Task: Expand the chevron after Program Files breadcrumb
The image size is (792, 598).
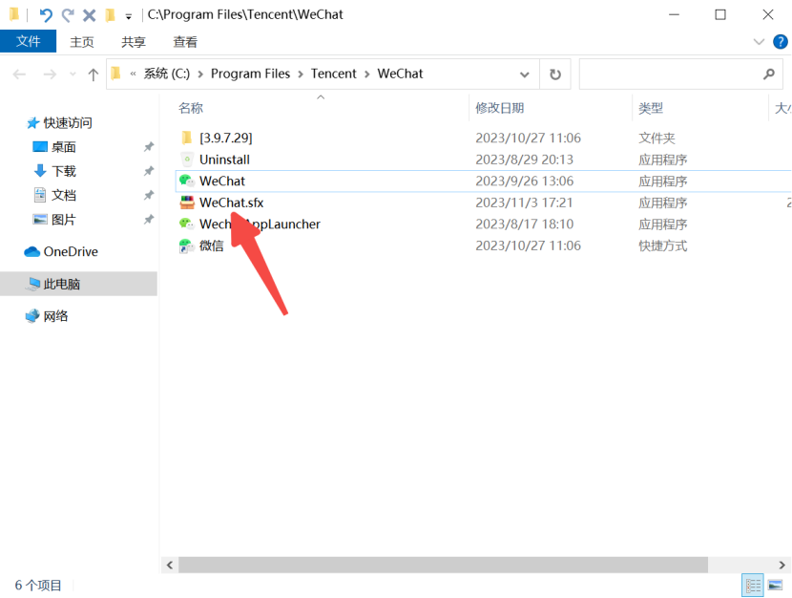Action: [x=301, y=75]
